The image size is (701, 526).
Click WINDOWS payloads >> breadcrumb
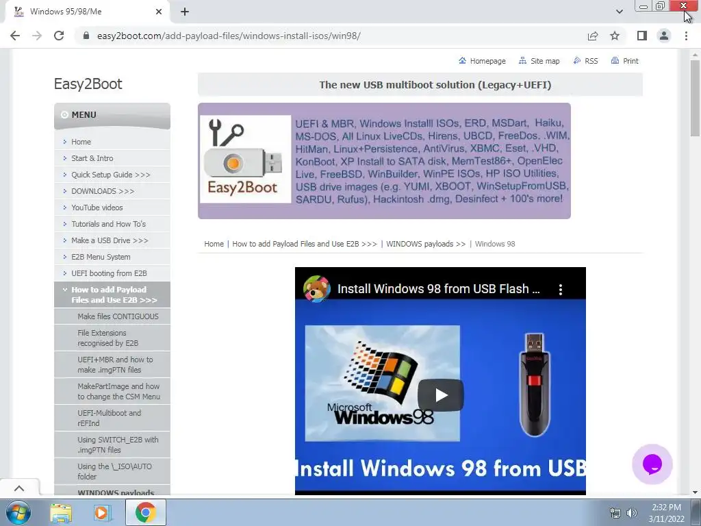(426, 244)
